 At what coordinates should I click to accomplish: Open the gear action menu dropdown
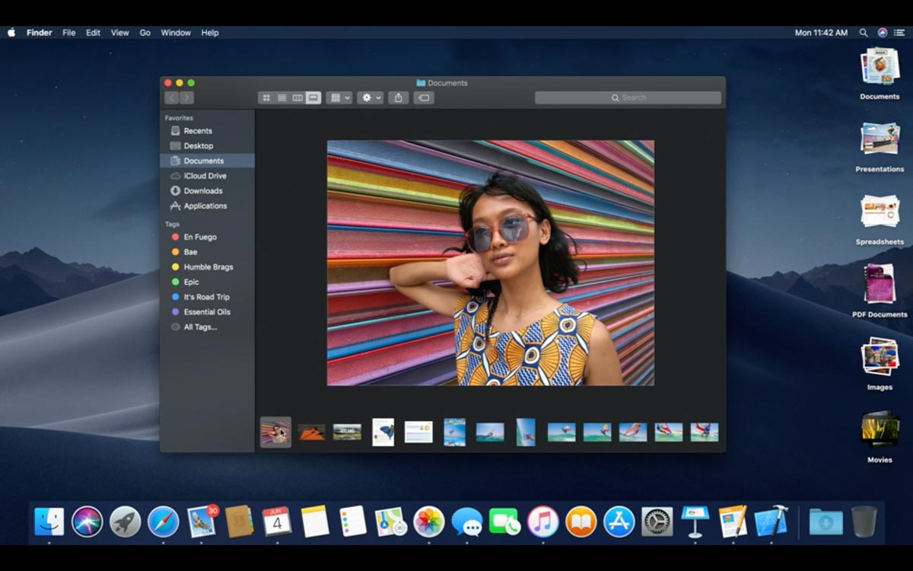(x=371, y=97)
